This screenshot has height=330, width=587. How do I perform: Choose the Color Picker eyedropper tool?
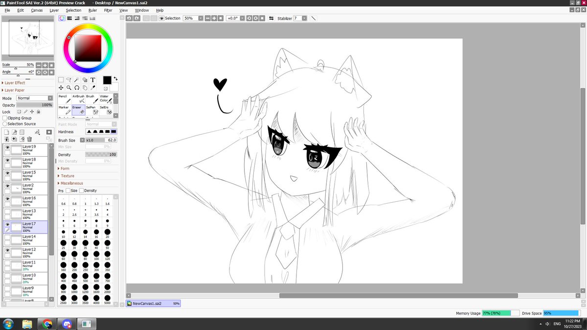92,88
